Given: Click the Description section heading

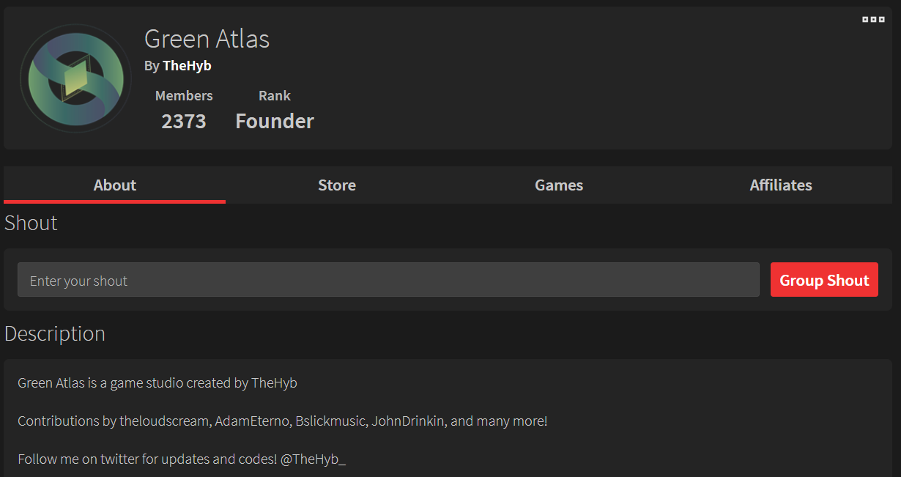Looking at the screenshot, I should tap(55, 334).
